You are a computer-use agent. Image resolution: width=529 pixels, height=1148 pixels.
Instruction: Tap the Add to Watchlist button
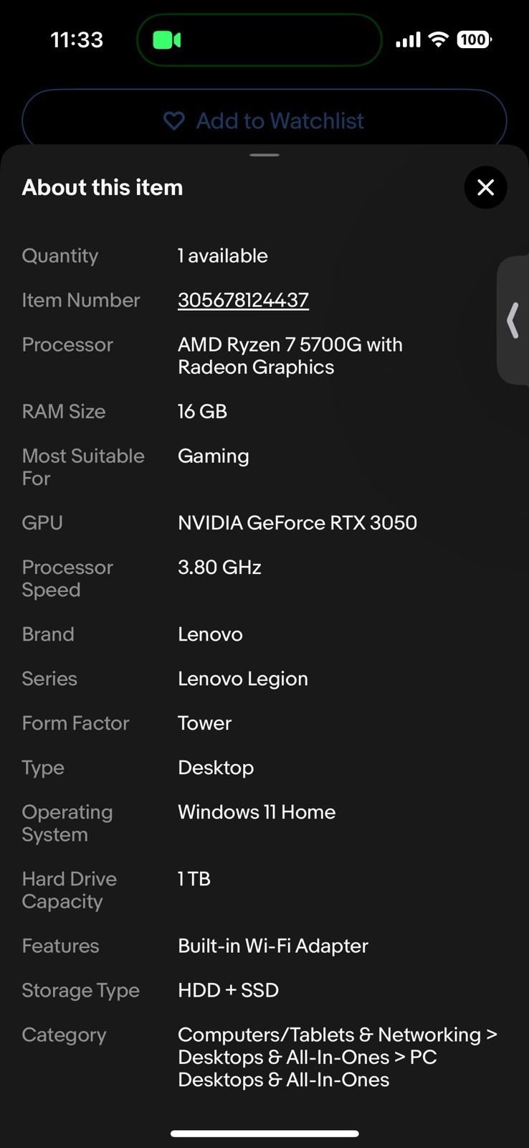[264, 121]
